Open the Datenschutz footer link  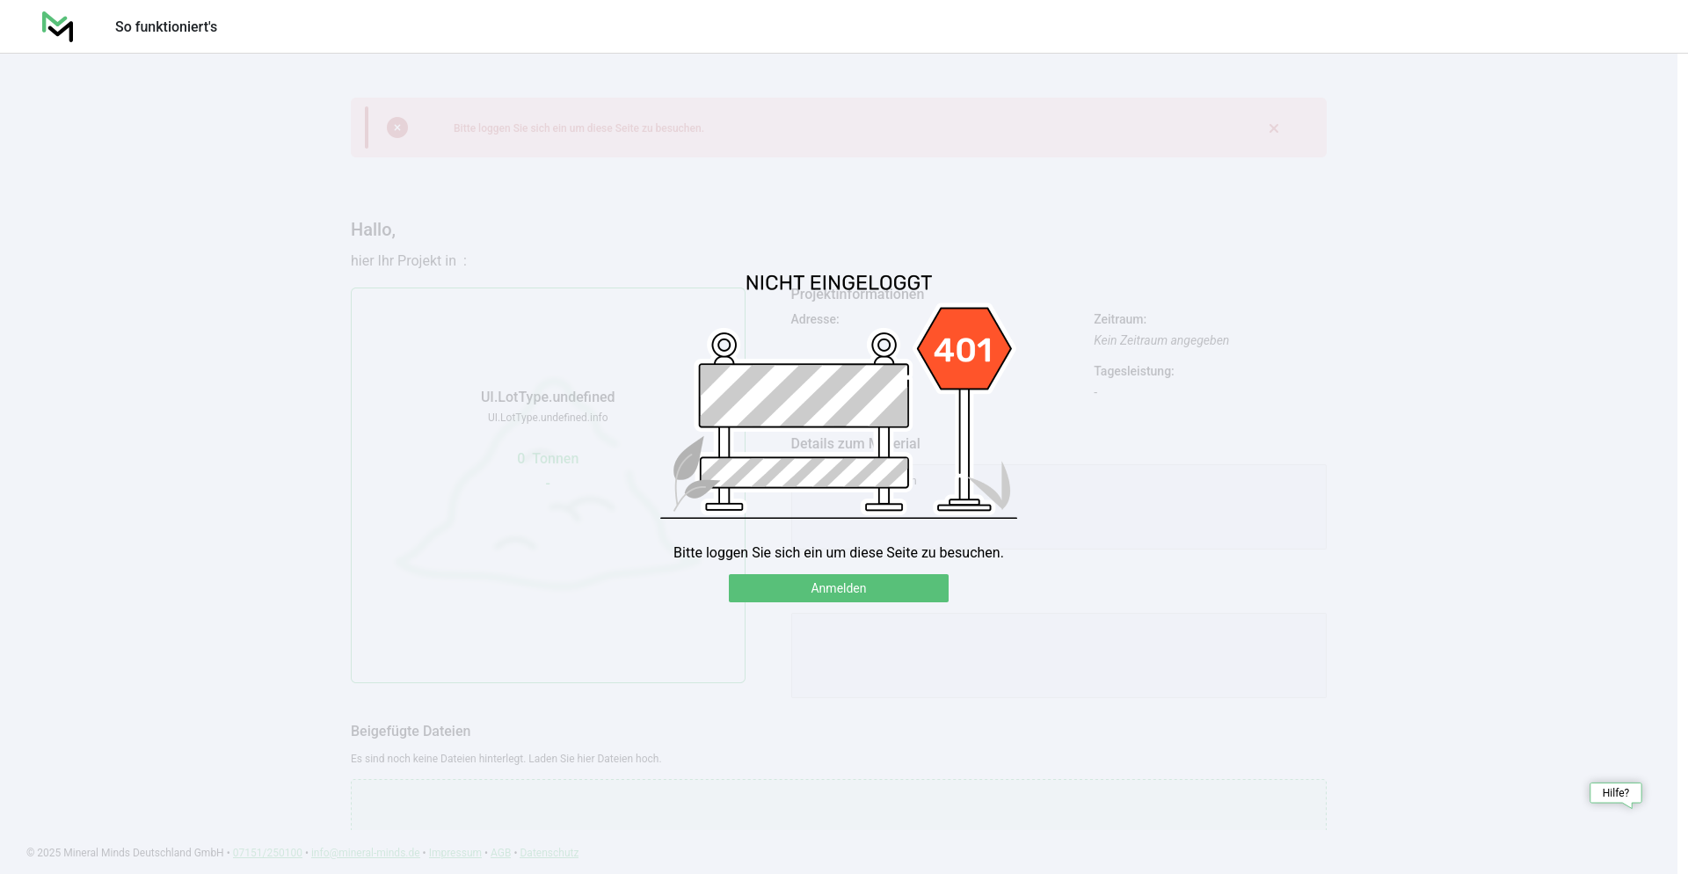549,853
